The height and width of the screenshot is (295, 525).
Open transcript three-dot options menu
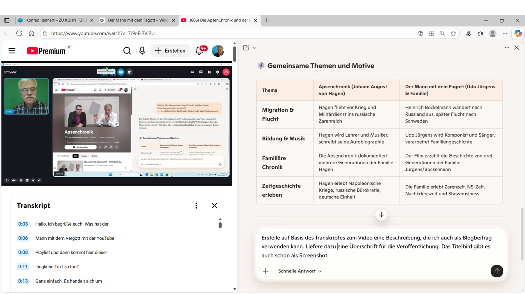[x=196, y=206]
